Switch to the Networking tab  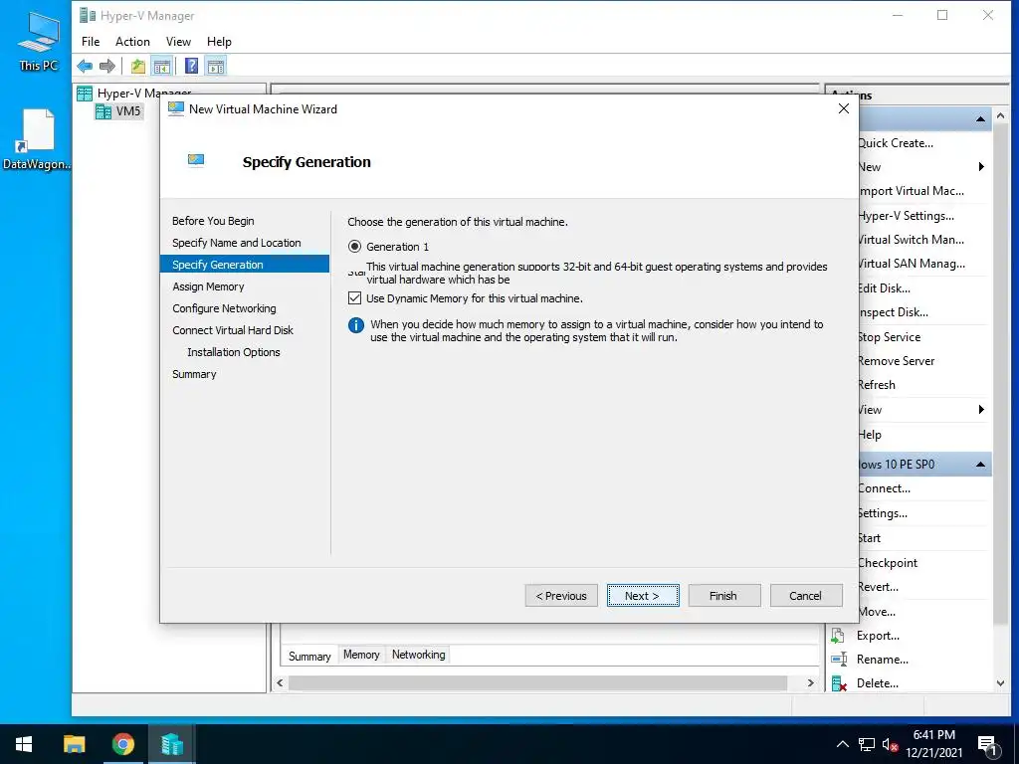[x=419, y=655]
